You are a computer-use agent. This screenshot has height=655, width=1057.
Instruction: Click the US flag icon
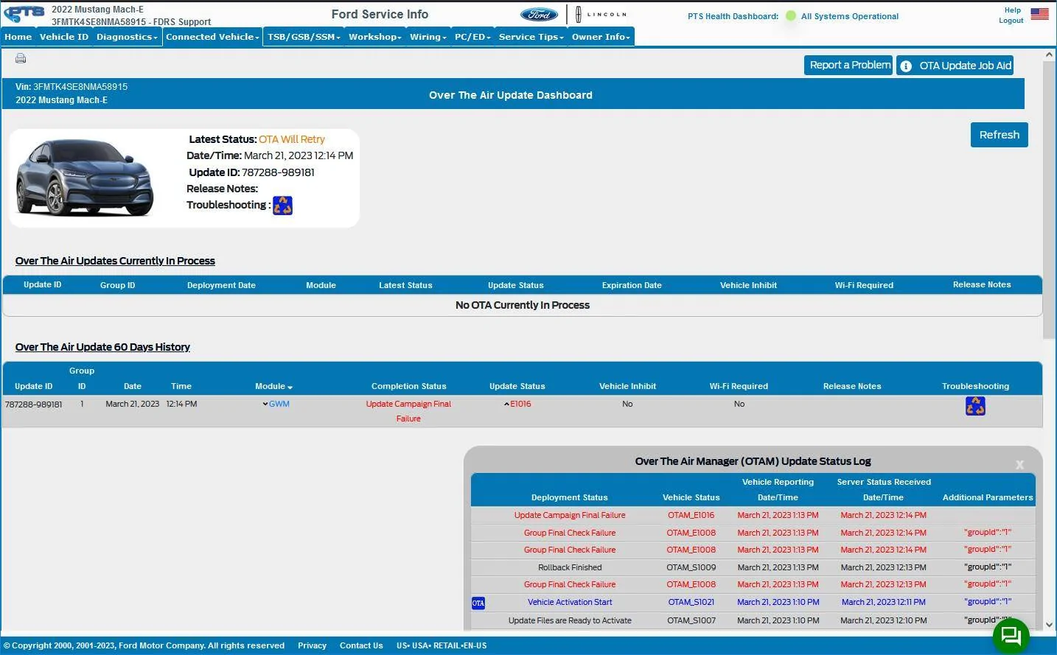[1039, 14]
